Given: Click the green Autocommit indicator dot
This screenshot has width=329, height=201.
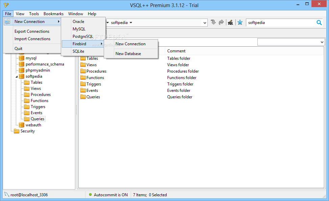Looking at the screenshot, I should 91,195.
